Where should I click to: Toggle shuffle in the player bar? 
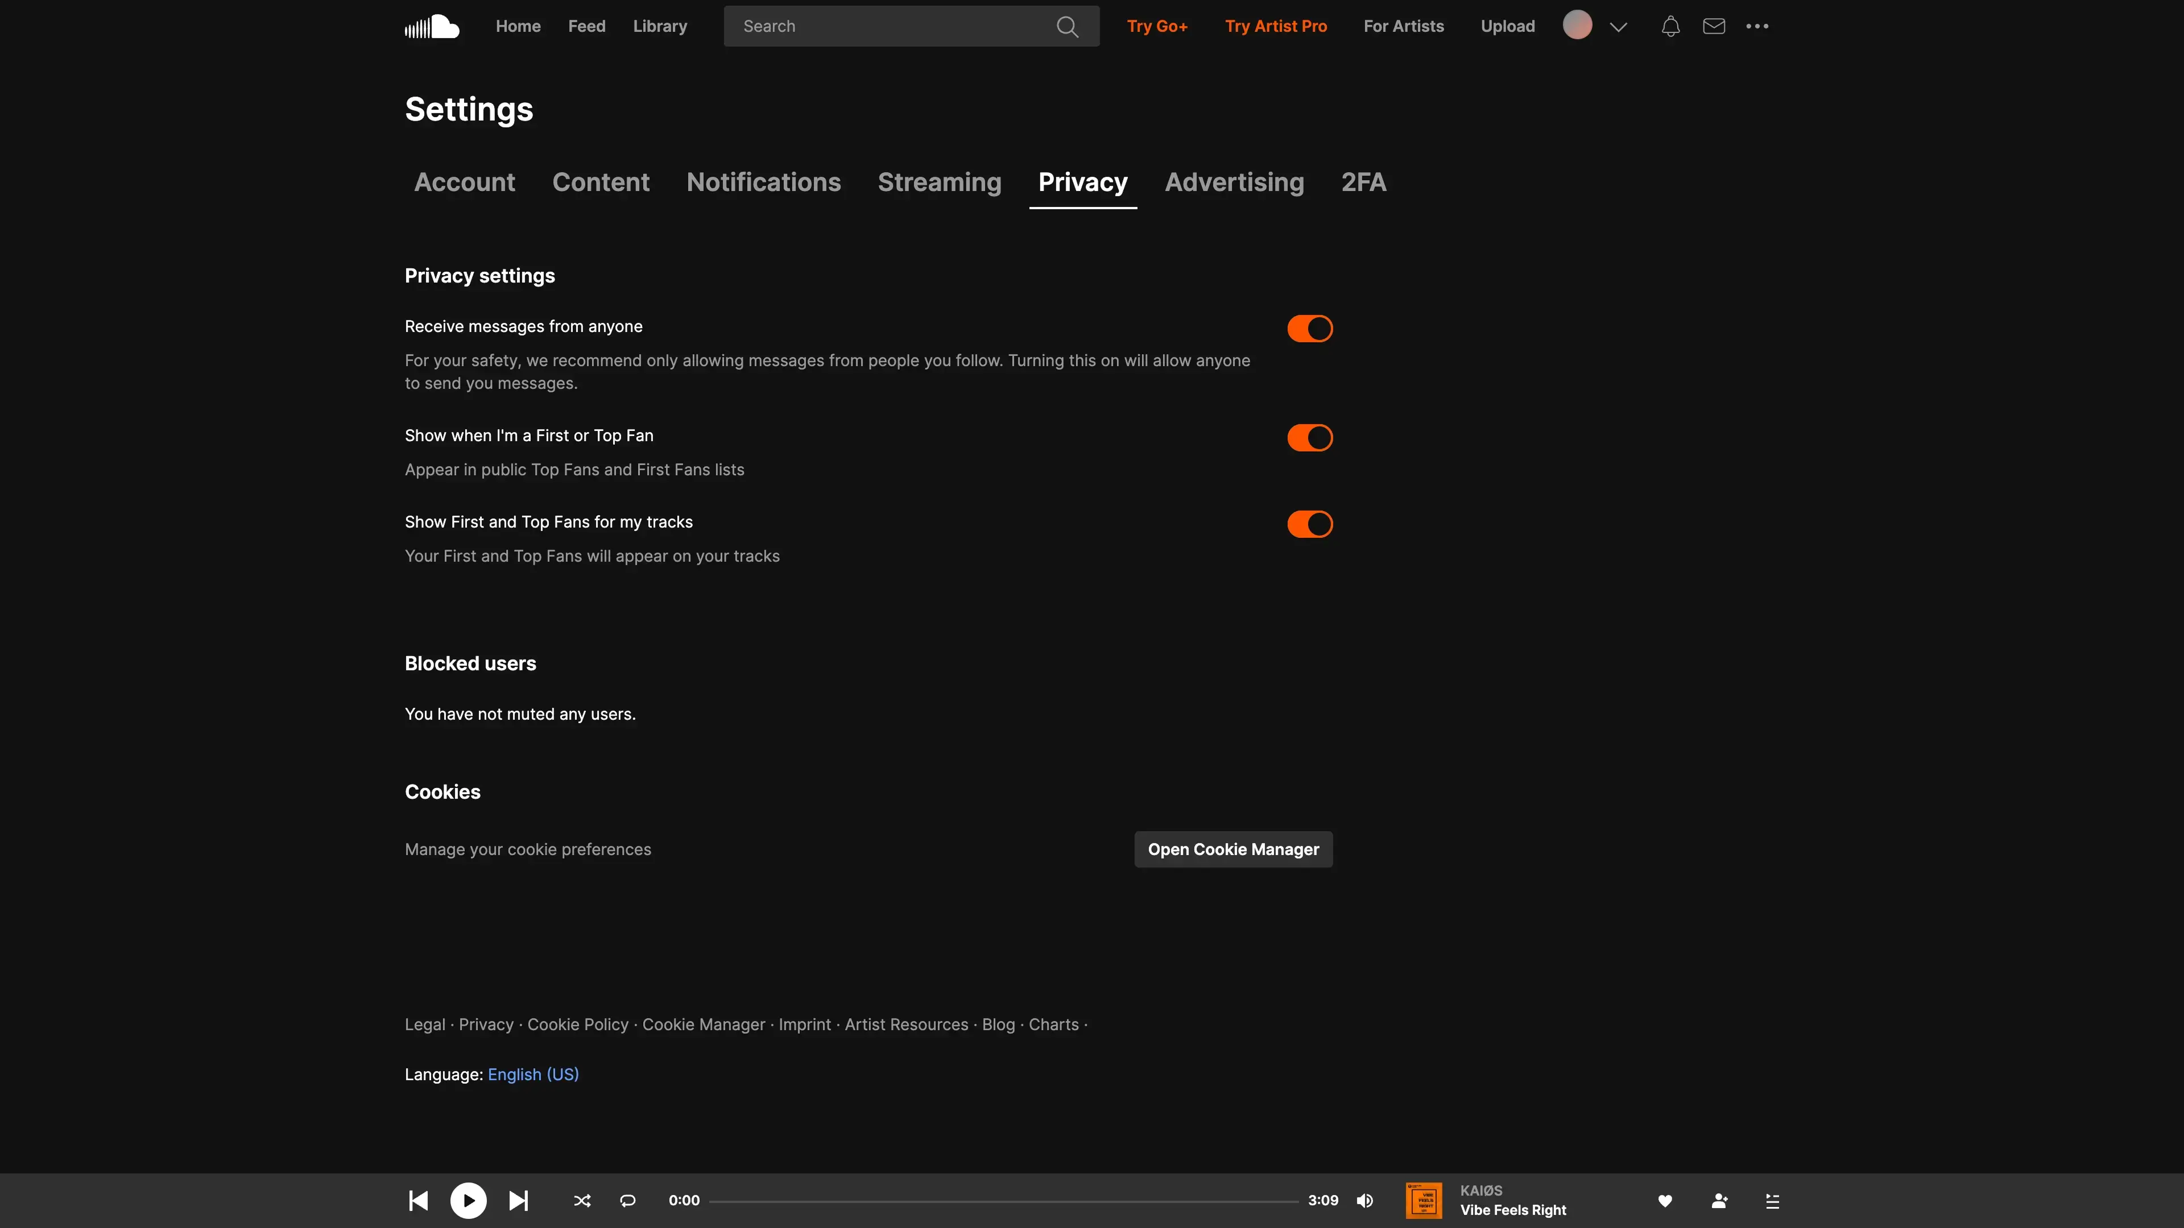582,1200
